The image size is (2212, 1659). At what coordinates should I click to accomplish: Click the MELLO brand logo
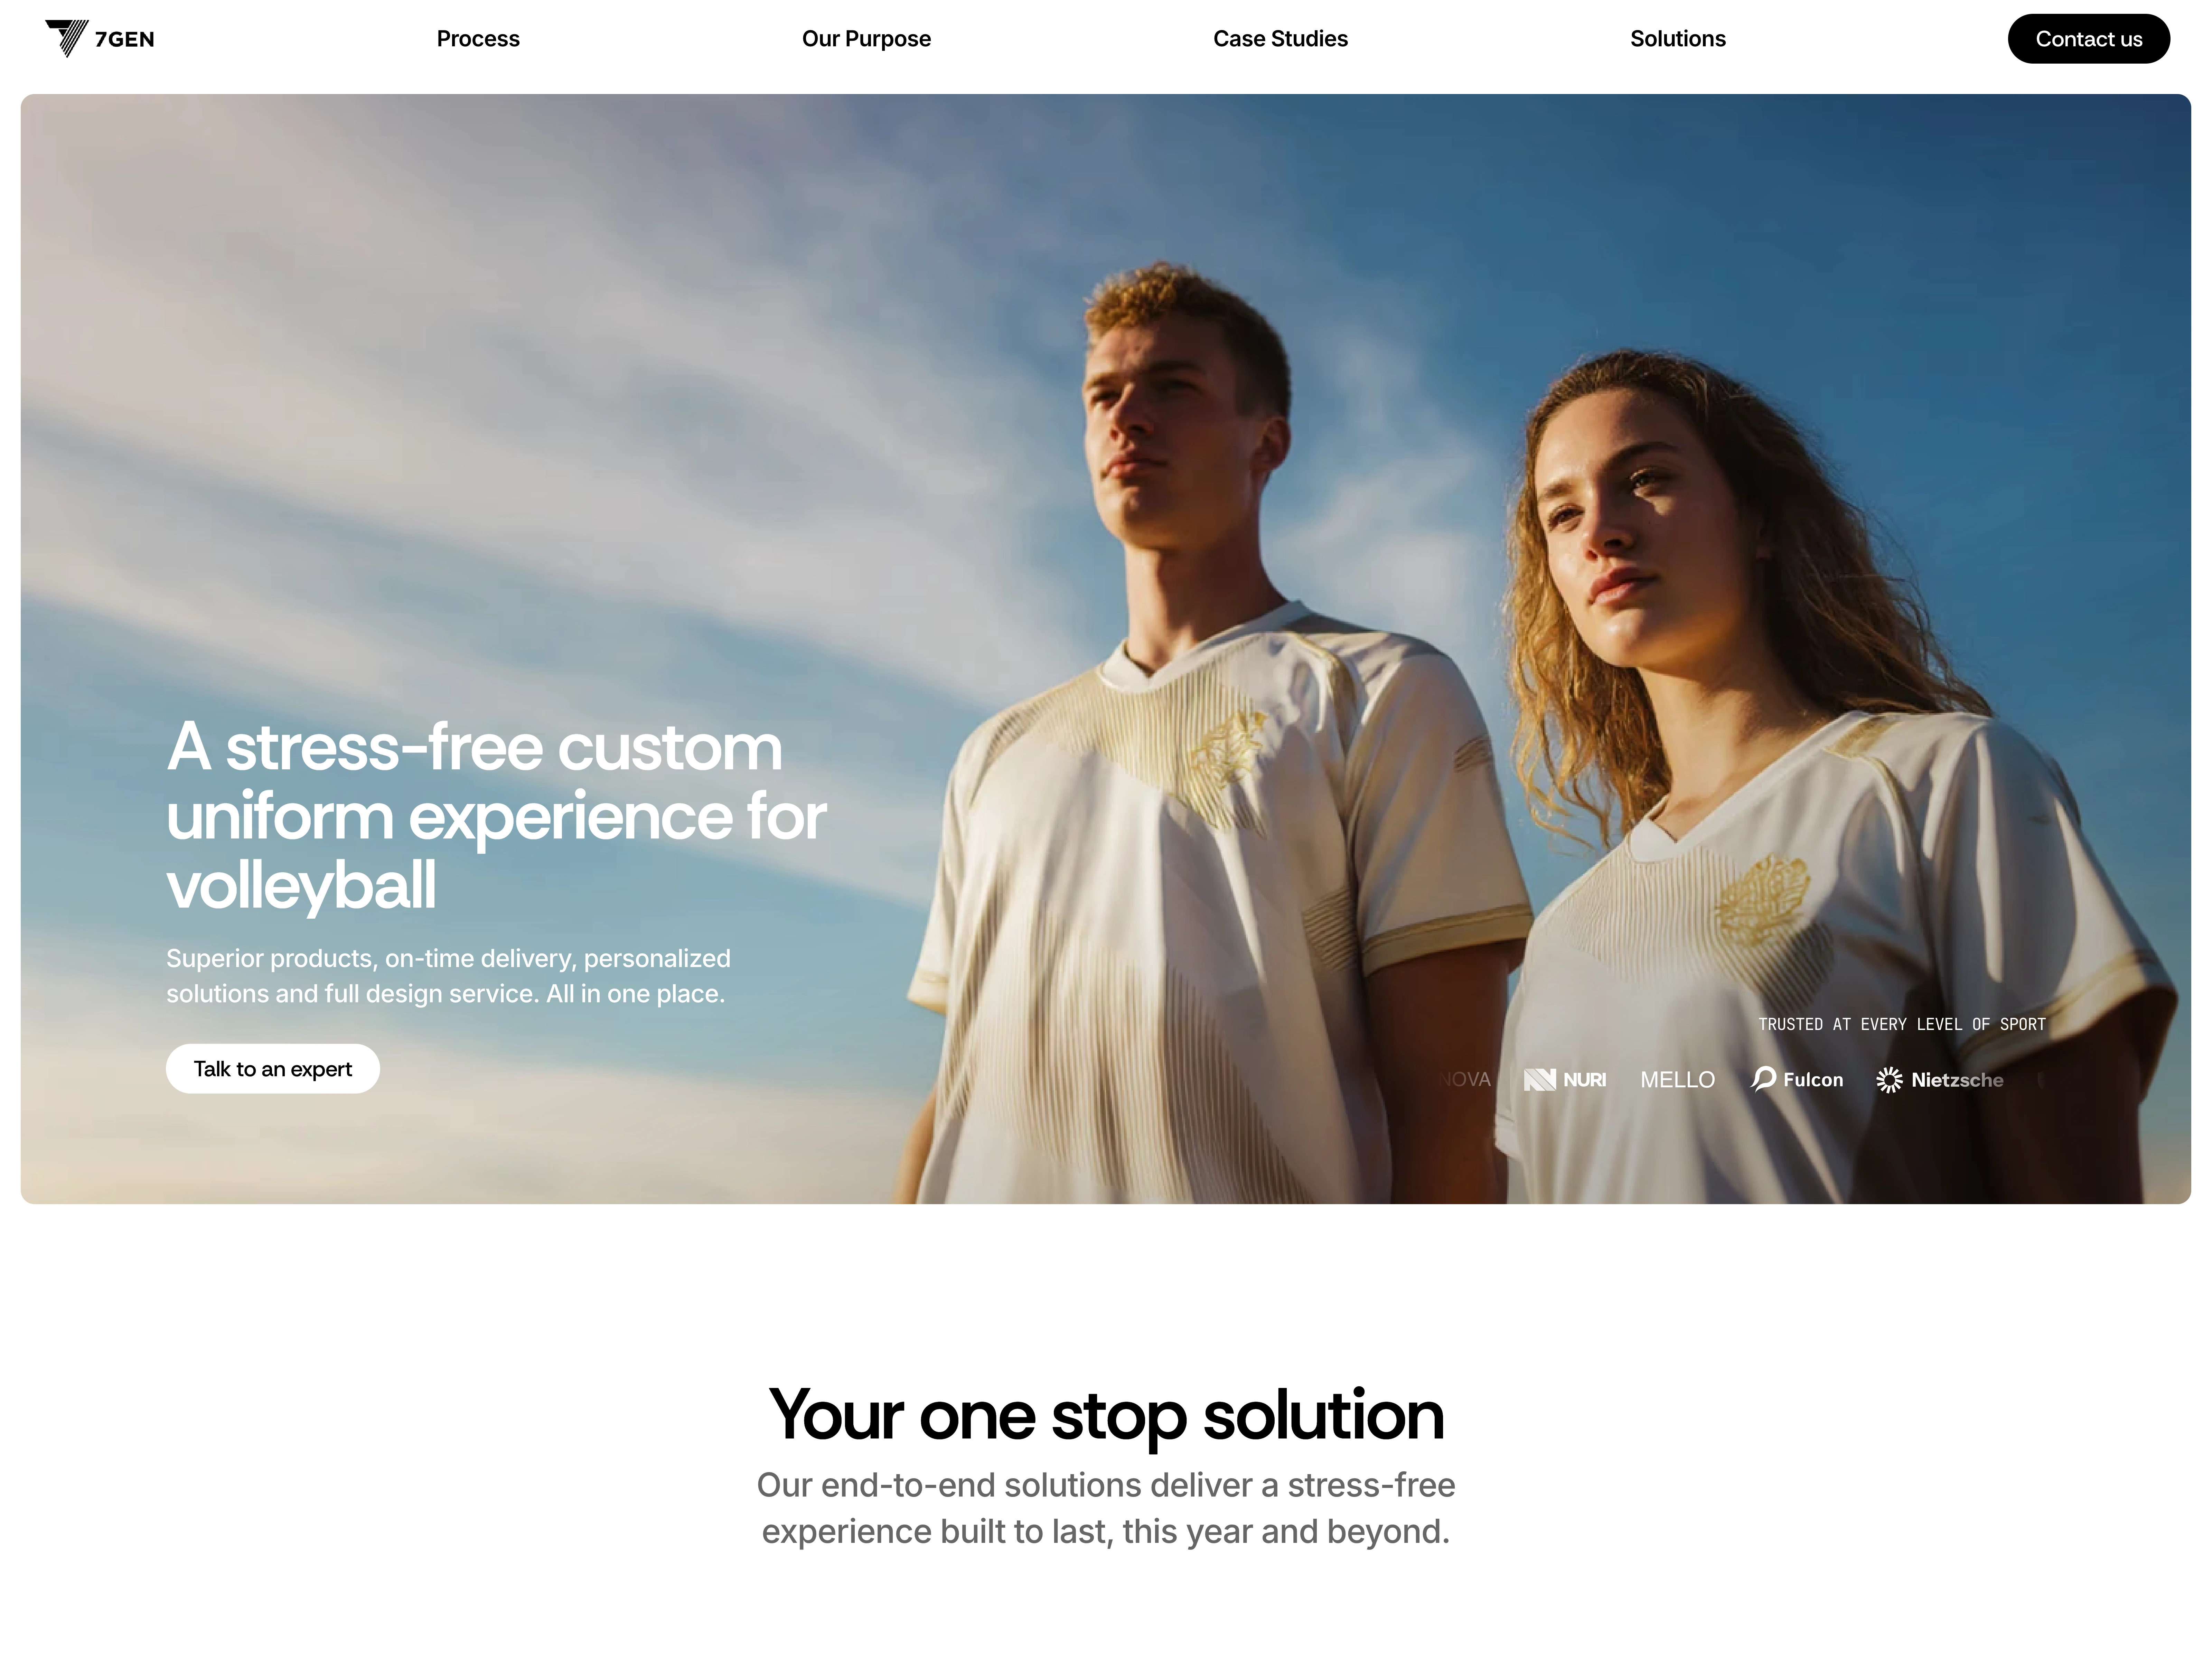[x=1677, y=1079]
